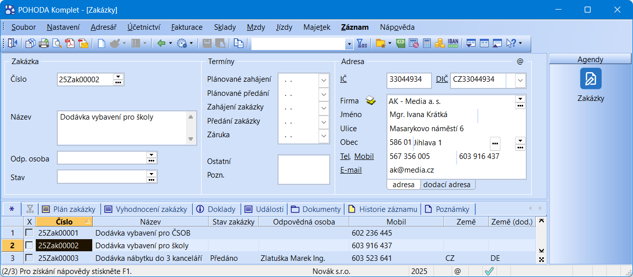
Task: Click the printer icon in the toolbar
Action: (x=44, y=43)
